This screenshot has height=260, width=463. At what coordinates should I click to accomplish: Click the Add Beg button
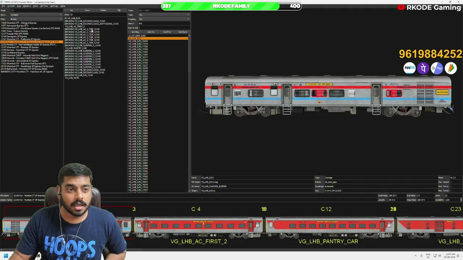(x=135, y=32)
